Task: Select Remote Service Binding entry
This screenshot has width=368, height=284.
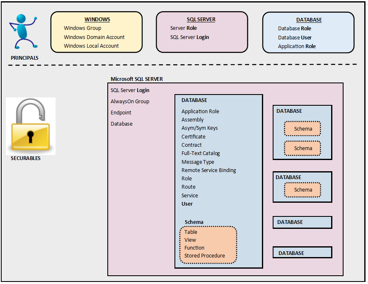Action: pos(208,170)
